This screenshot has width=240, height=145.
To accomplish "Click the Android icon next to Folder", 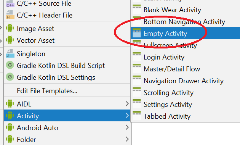I will [10, 139].
